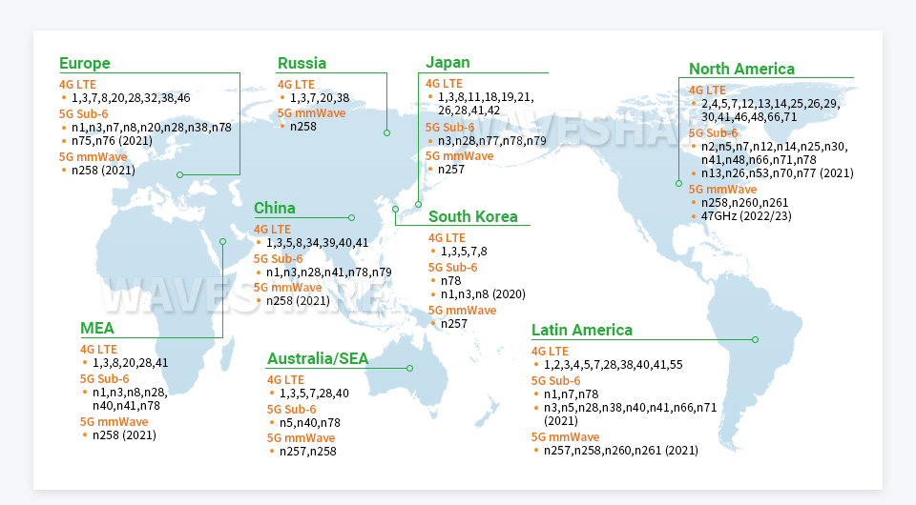Select n257,n258,n260,n261 (2021) entry

click(x=621, y=450)
